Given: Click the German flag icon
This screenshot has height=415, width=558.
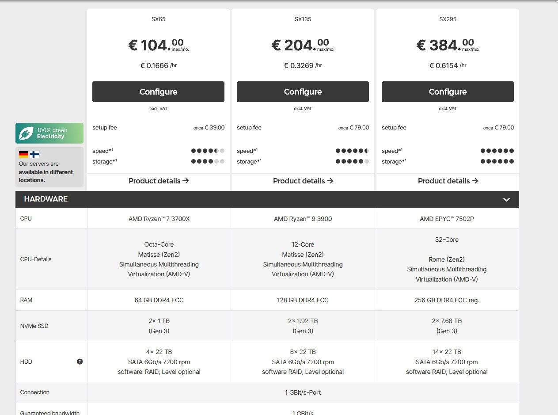Looking at the screenshot, I should pyautogui.click(x=23, y=154).
